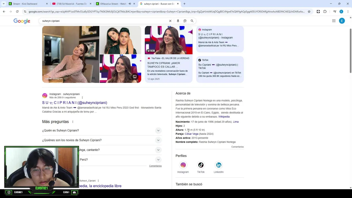Open the Wikipedia link in Acerca de
This screenshot has height=198, width=352.
[x=224, y=117]
